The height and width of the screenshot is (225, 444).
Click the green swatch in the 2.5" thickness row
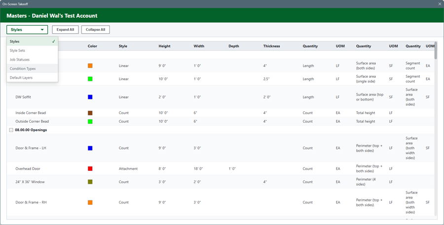coord(90,79)
